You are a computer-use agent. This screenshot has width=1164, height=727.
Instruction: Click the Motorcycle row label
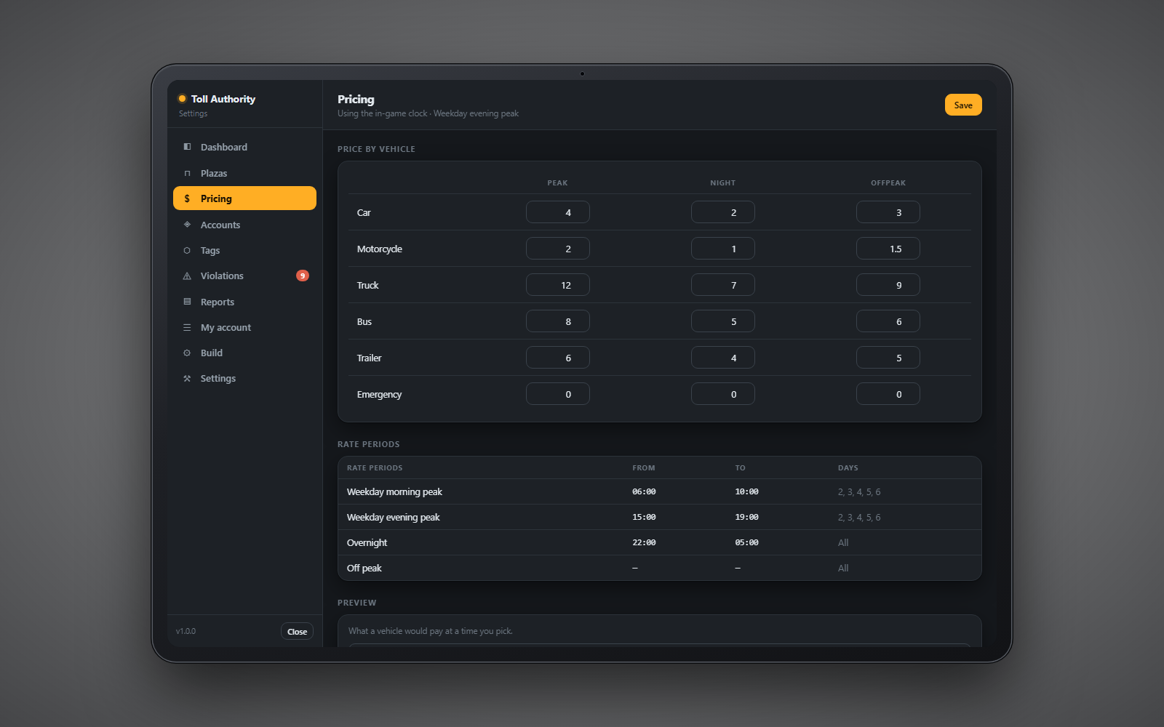click(379, 249)
